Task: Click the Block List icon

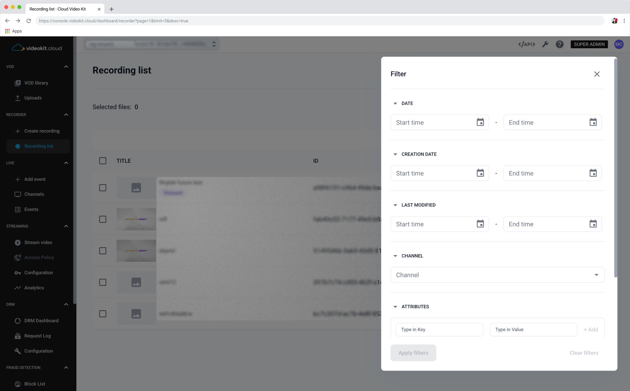Action: (x=18, y=384)
